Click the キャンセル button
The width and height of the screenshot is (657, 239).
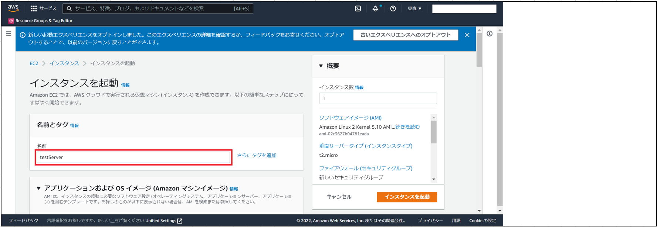[339, 197]
